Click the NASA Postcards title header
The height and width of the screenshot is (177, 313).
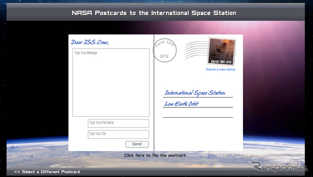[154, 13]
